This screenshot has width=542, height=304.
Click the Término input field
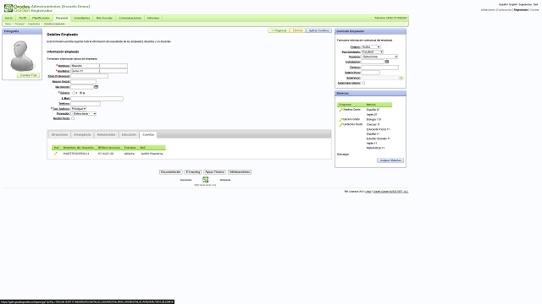point(379,68)
